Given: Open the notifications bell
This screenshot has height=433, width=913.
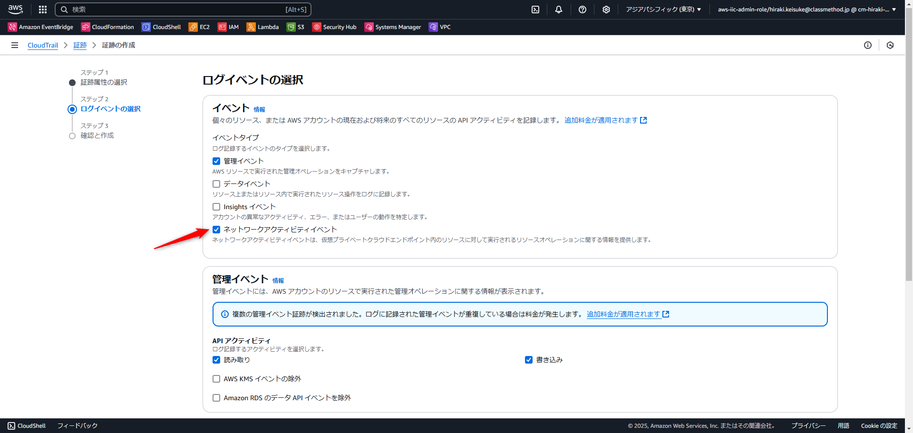Looking at the screenshot, I should point(559,10).
